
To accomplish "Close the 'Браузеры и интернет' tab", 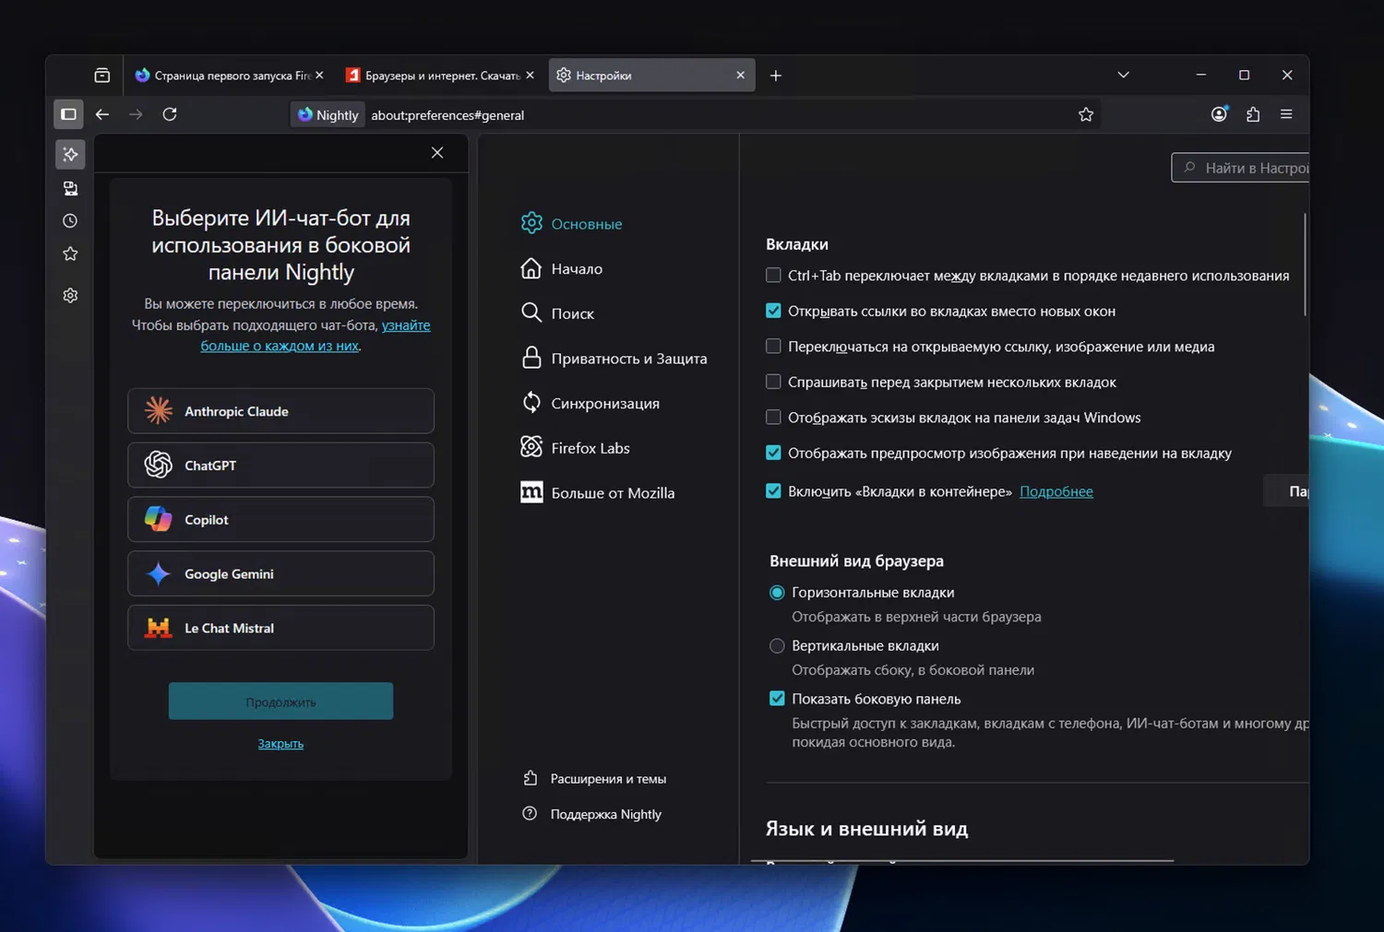I will [530, 76].
